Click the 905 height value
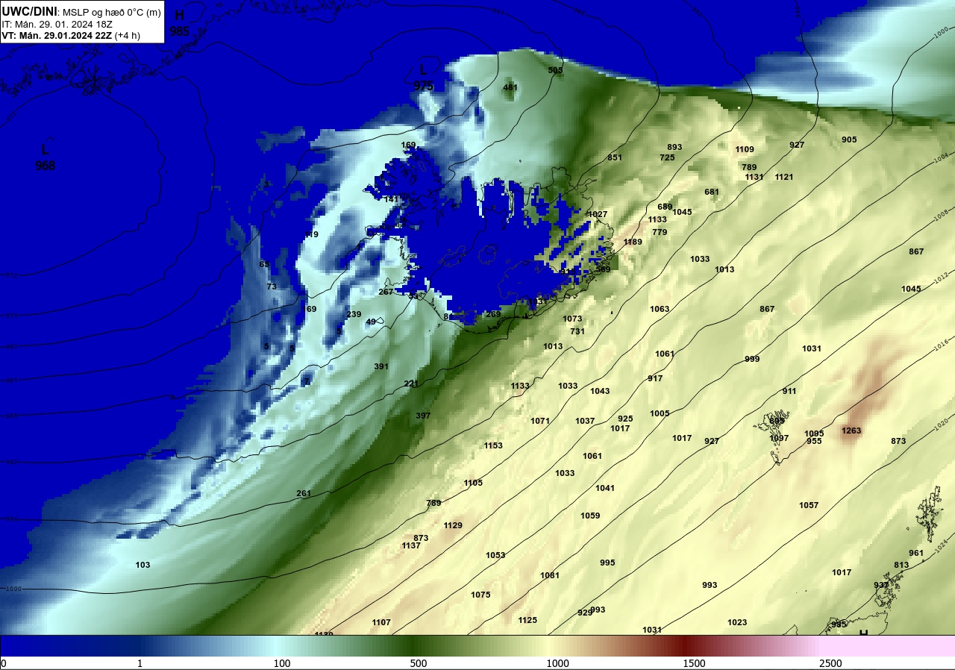Screen dimensions: 955x670 [x=849, y=140]
